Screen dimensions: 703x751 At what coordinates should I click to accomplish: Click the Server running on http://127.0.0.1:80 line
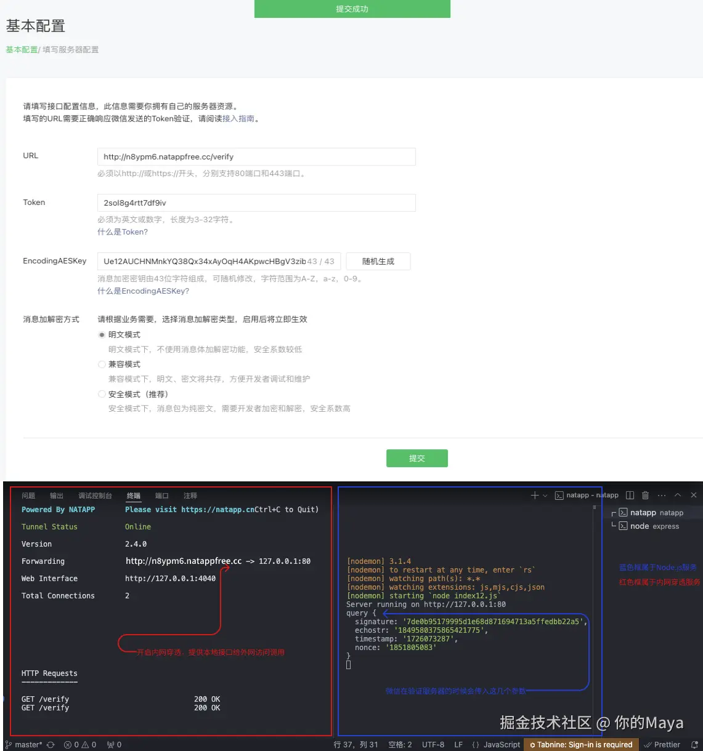click(x=426, y=604)
